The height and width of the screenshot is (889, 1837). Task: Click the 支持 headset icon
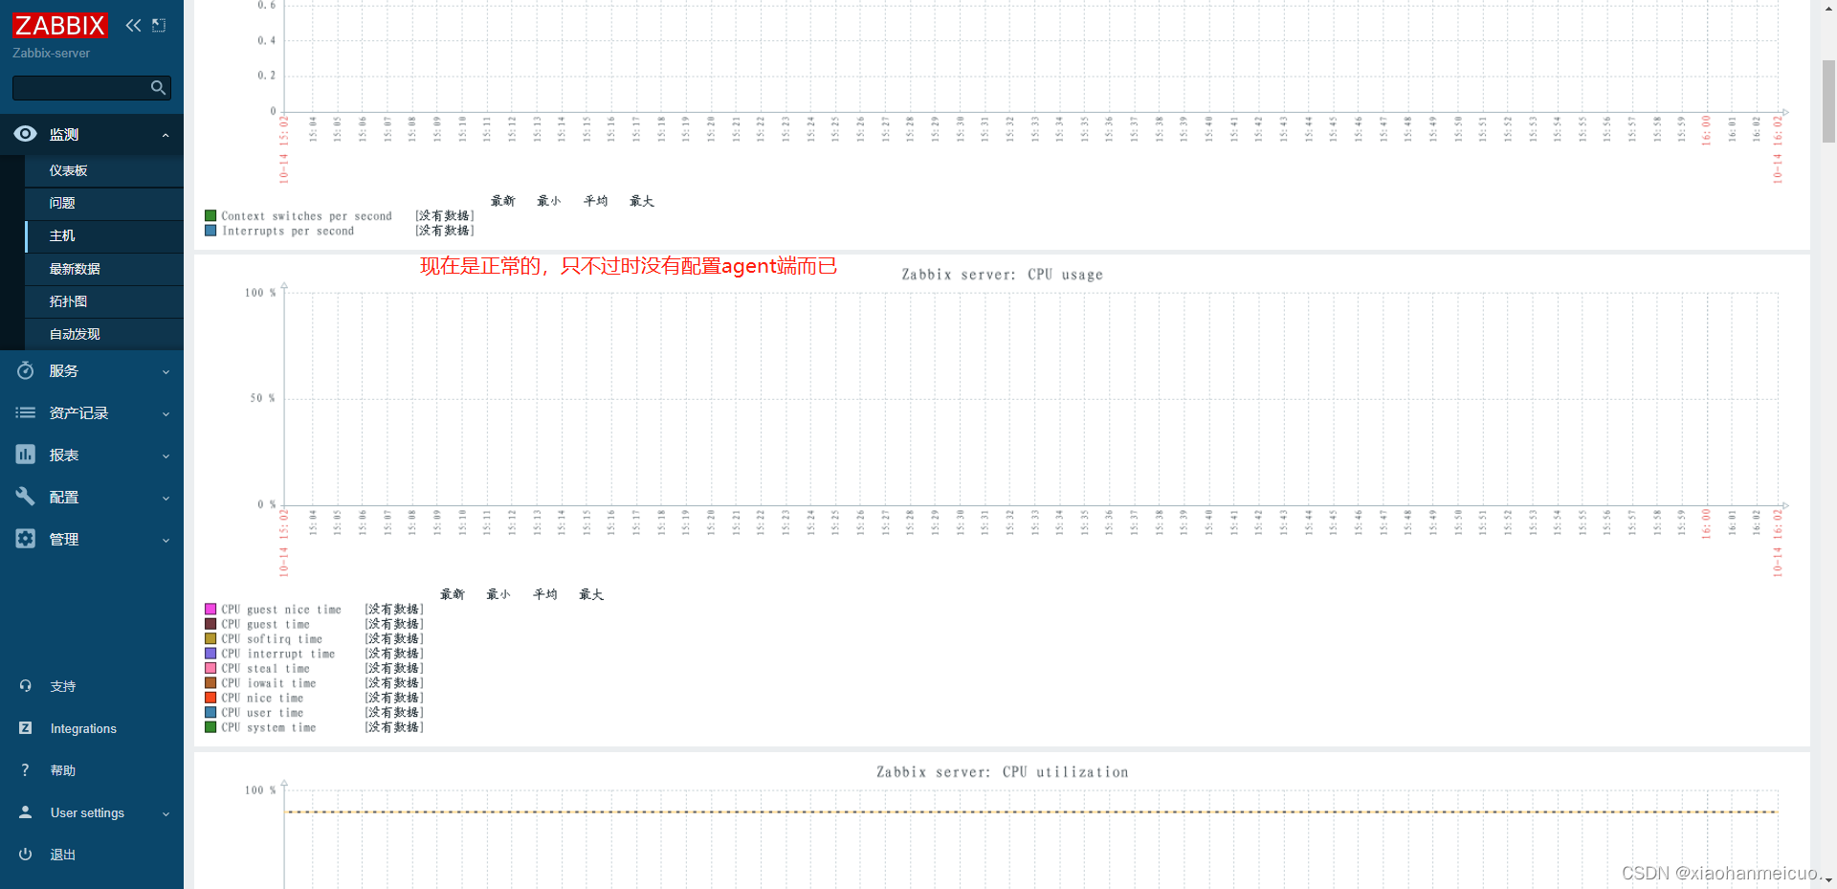[26, 686]
